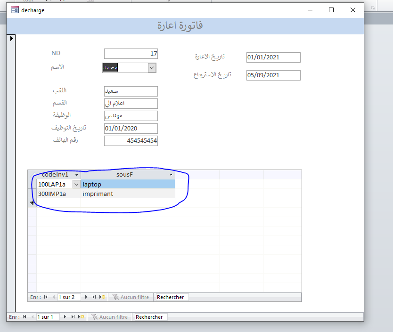393x332 pixels.
Task: Click the Rechercher box in main form navigator
Action: [x=151, y=317]
